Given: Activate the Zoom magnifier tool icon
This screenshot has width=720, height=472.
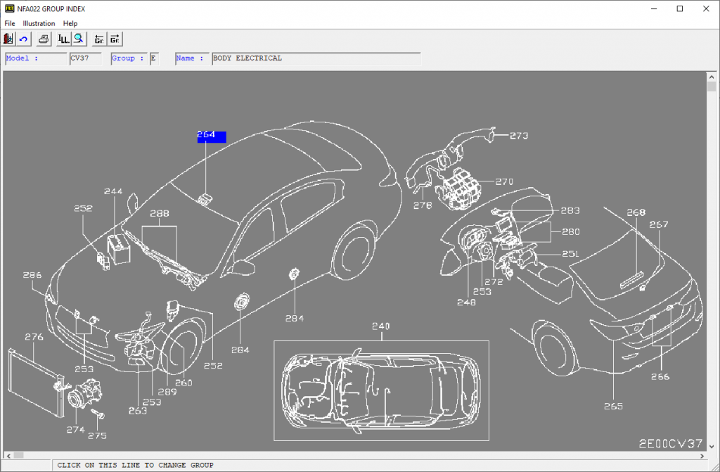Looking at the screenshot, I should click(79, 39).
